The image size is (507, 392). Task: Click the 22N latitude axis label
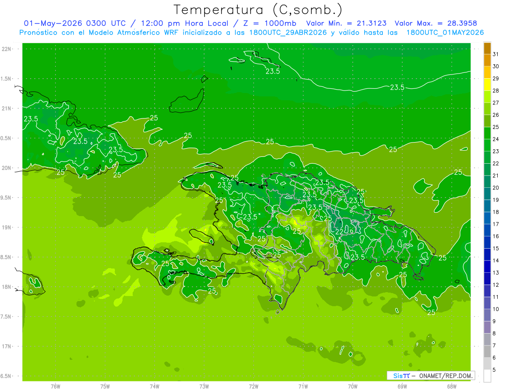[7, 49]
